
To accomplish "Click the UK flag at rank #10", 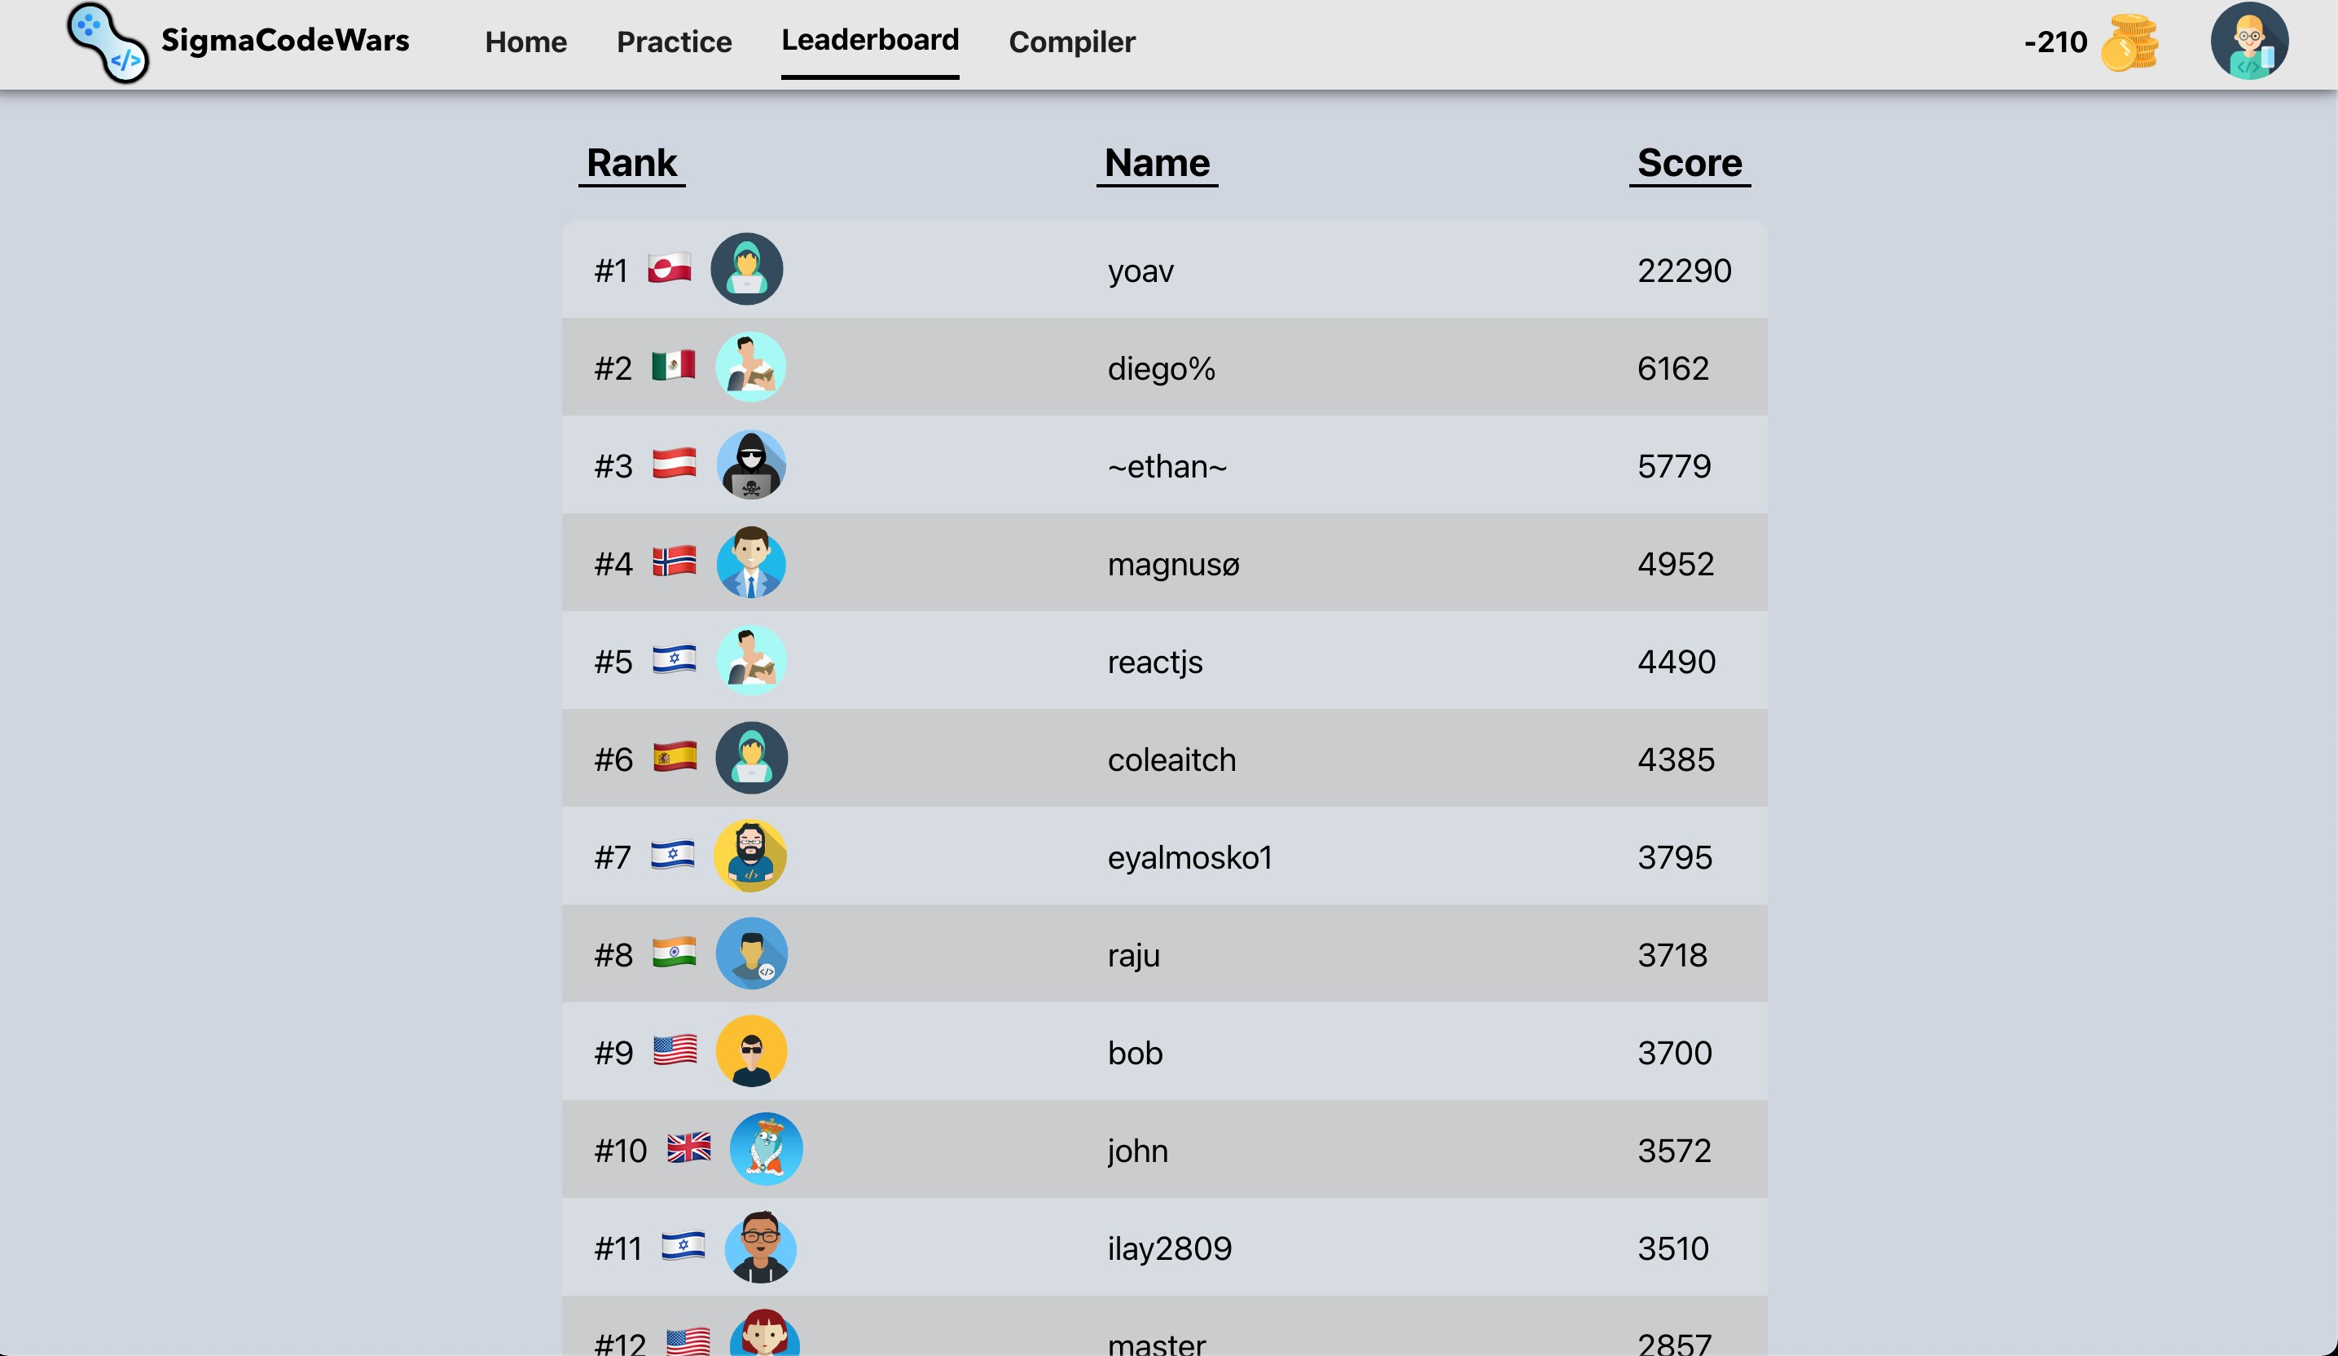I will (688, 1149).
